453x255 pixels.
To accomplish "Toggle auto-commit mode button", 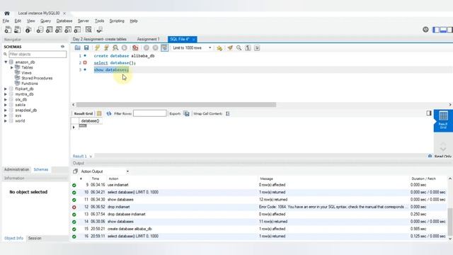I will coord(164,47).
